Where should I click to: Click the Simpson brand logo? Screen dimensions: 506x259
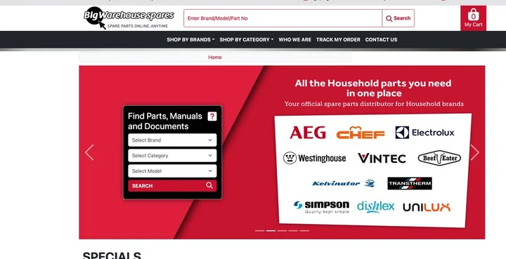point(321,207)
